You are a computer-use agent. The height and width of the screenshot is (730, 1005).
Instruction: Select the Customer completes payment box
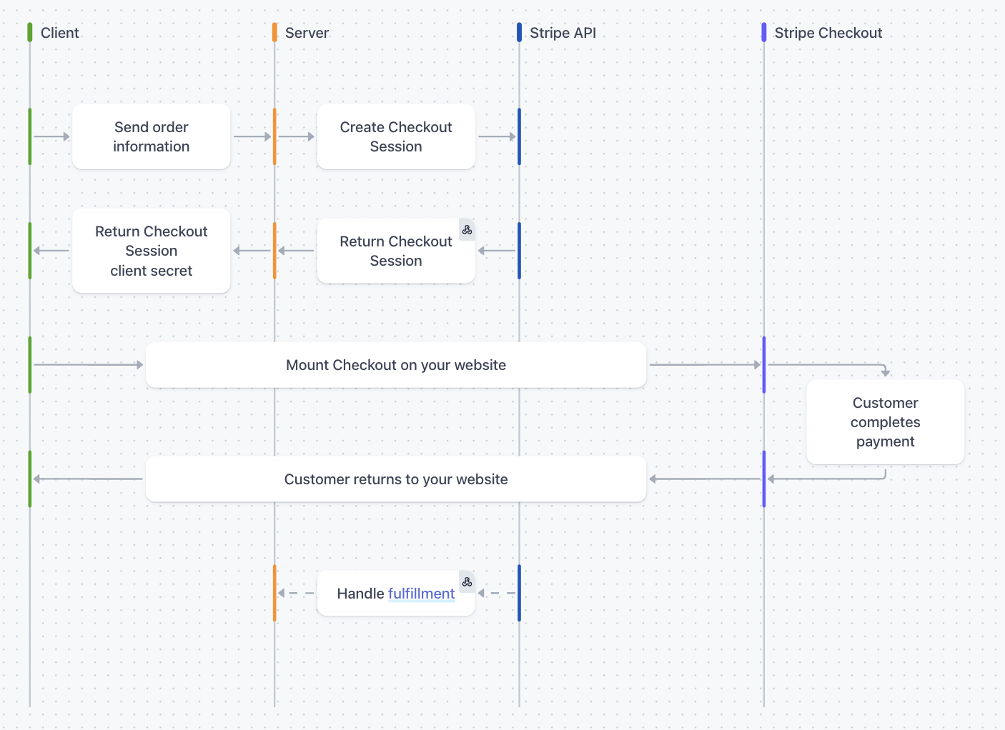(885, 422)
